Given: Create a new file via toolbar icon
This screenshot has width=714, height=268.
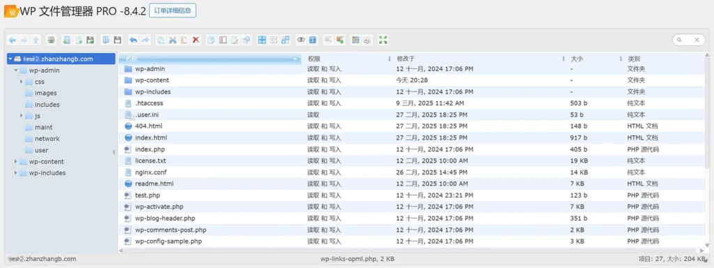Looking at the screenshot, I should (x=78, y=40).
